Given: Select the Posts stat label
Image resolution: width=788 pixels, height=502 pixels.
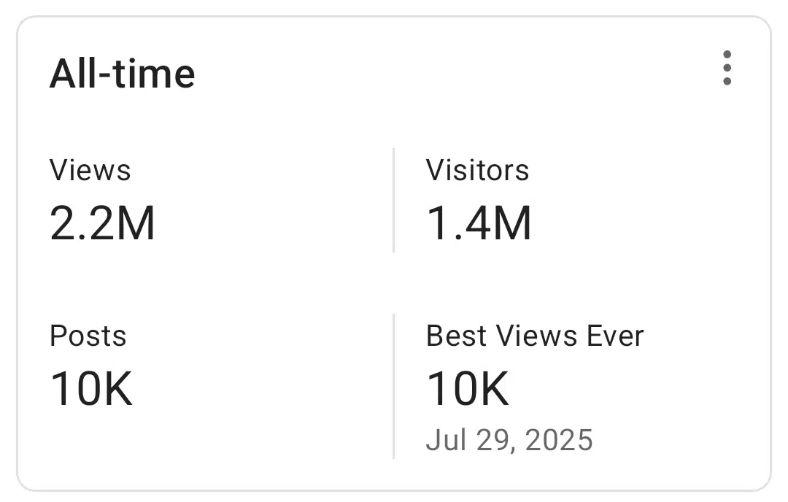Looking at the screenshot, I should [88, 336].
